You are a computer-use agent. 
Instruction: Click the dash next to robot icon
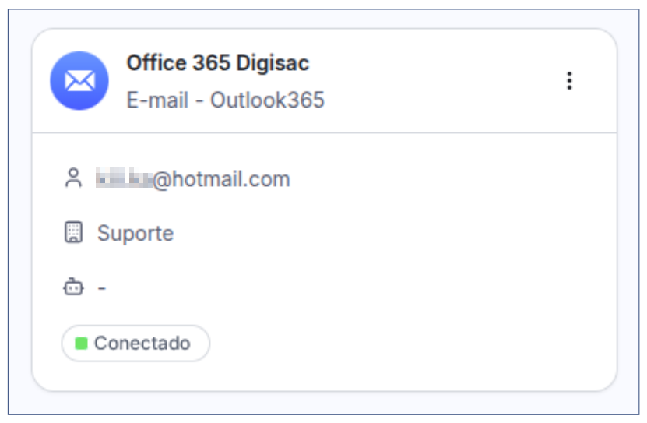tap(102, 287)
